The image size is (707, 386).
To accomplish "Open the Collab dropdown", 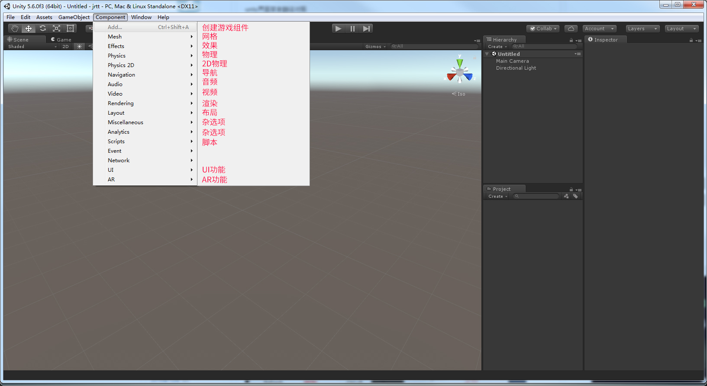I will (543, 29).
